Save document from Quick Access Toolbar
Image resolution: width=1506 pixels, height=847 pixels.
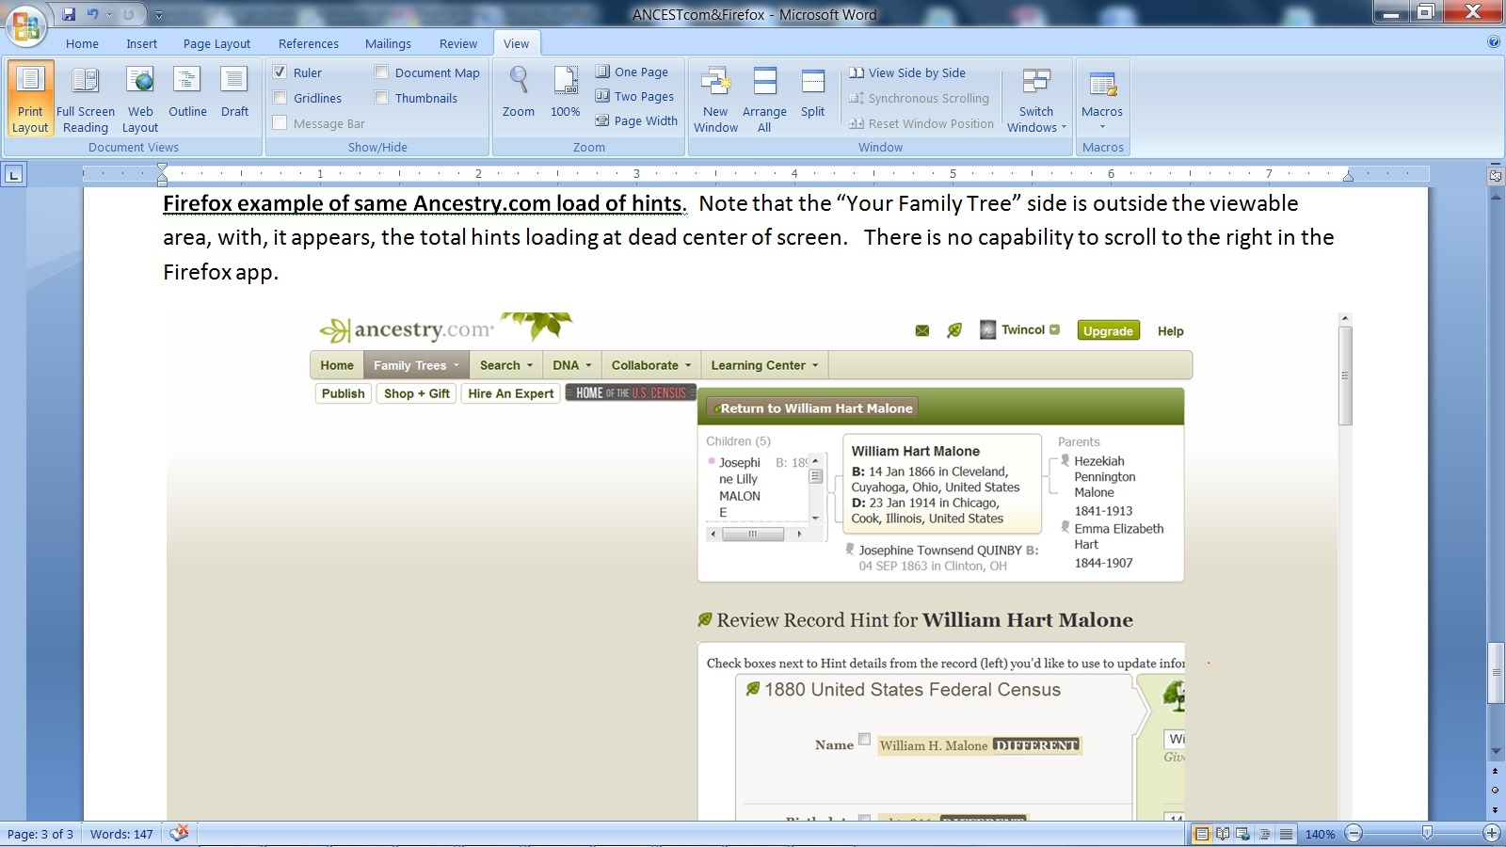[69, 14]
